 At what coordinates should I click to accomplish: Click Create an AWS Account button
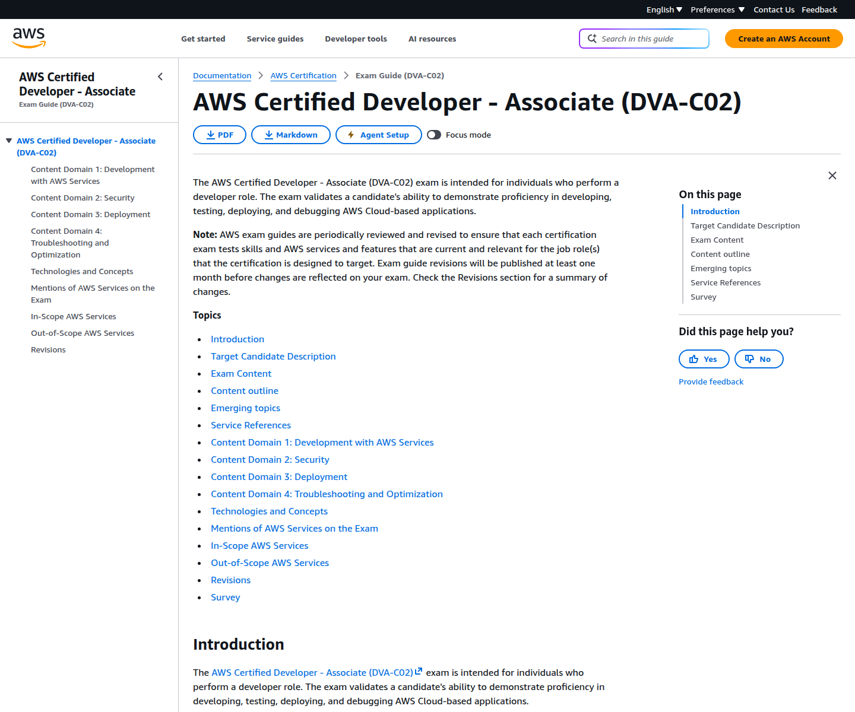click(784, 39)
